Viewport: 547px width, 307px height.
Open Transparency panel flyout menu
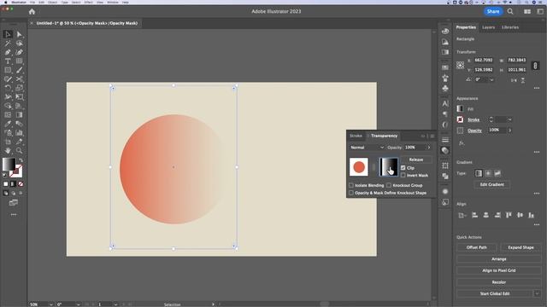pos(432,136)
